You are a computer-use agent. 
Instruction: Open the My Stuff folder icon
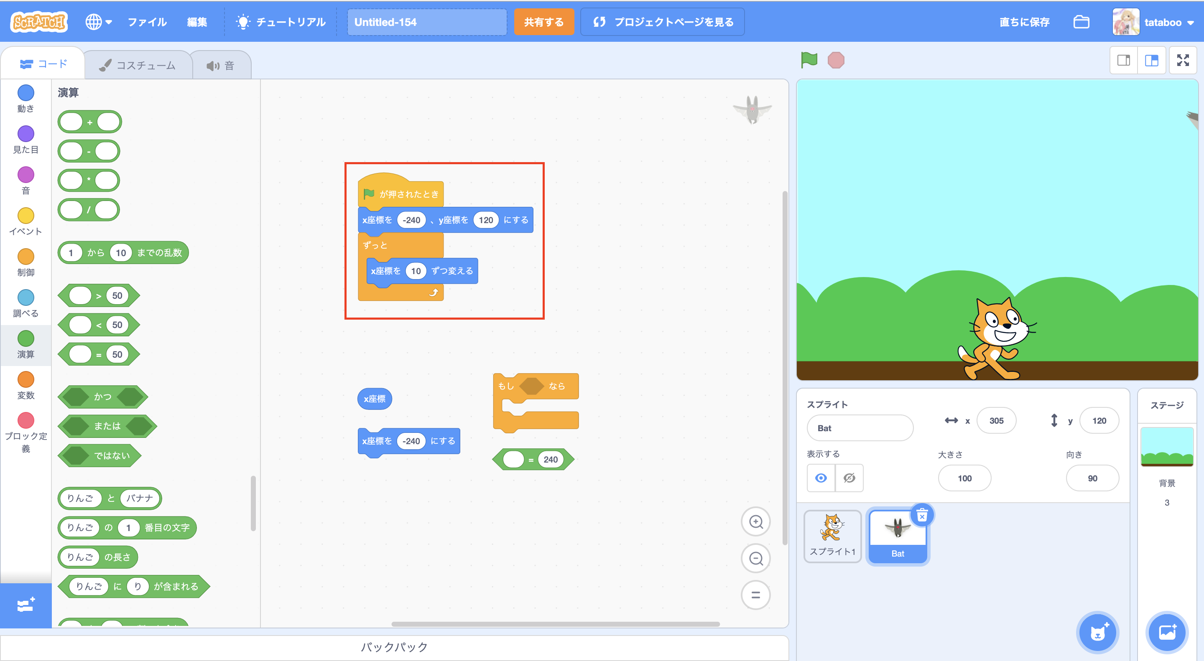[1081, 22]
